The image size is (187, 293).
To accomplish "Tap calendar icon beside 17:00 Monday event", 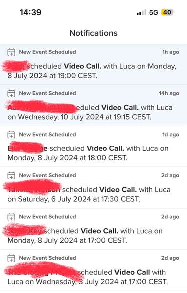I will pos(11,217).
